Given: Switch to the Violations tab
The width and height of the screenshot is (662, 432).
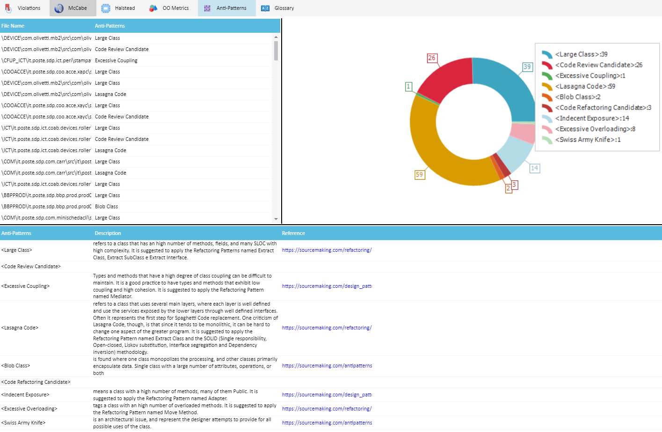Looking at the screenshot, I should (x=23, y=8).
